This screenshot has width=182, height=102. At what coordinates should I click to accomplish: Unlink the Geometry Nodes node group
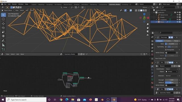click(x=179, y=93)
